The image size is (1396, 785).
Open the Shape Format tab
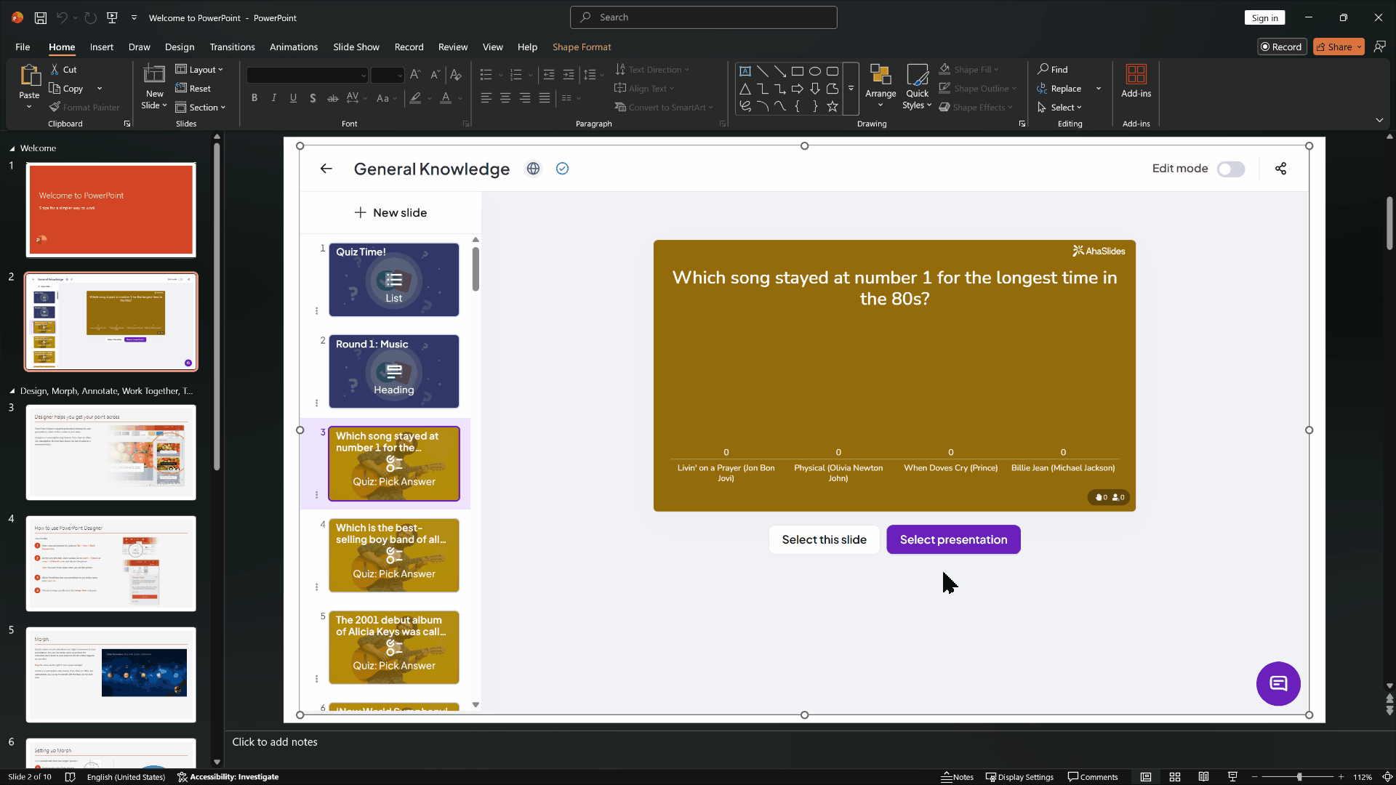click(581, 47)
